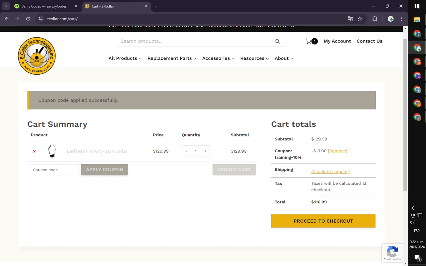Expand the All Products menu
The width and height of the screenshot is (426, 266).
pyautogui.click(x=125, y=58)
